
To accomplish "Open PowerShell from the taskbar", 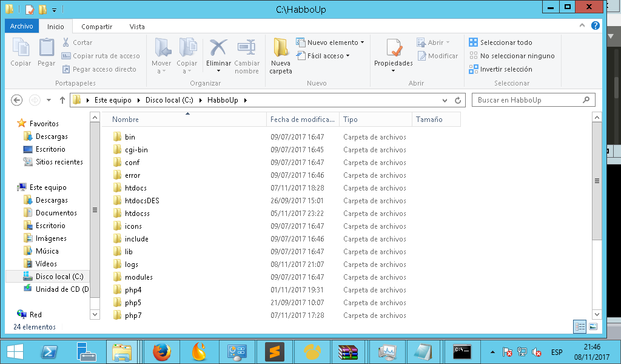I will click(x=49, y=352).
